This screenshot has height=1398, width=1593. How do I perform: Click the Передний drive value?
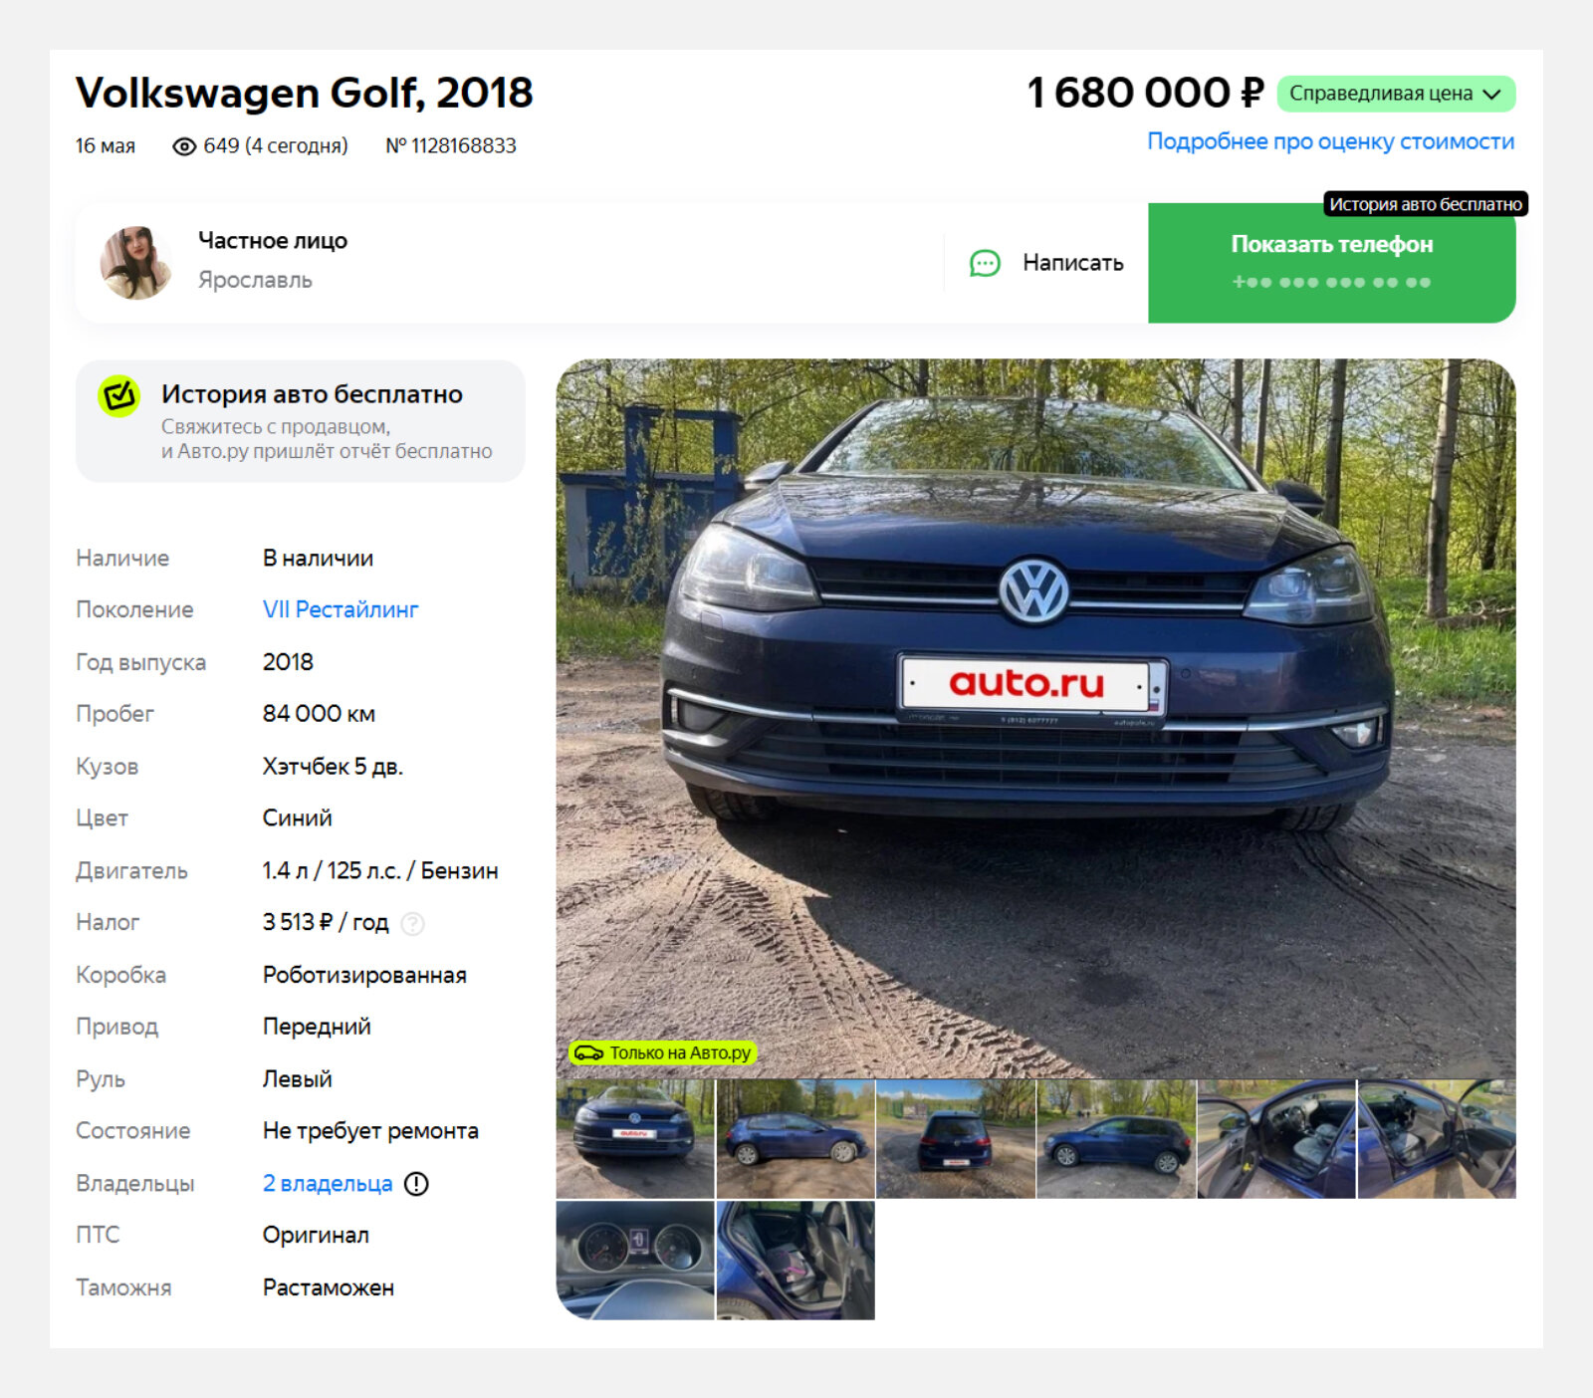click(x=317, y=1027)
